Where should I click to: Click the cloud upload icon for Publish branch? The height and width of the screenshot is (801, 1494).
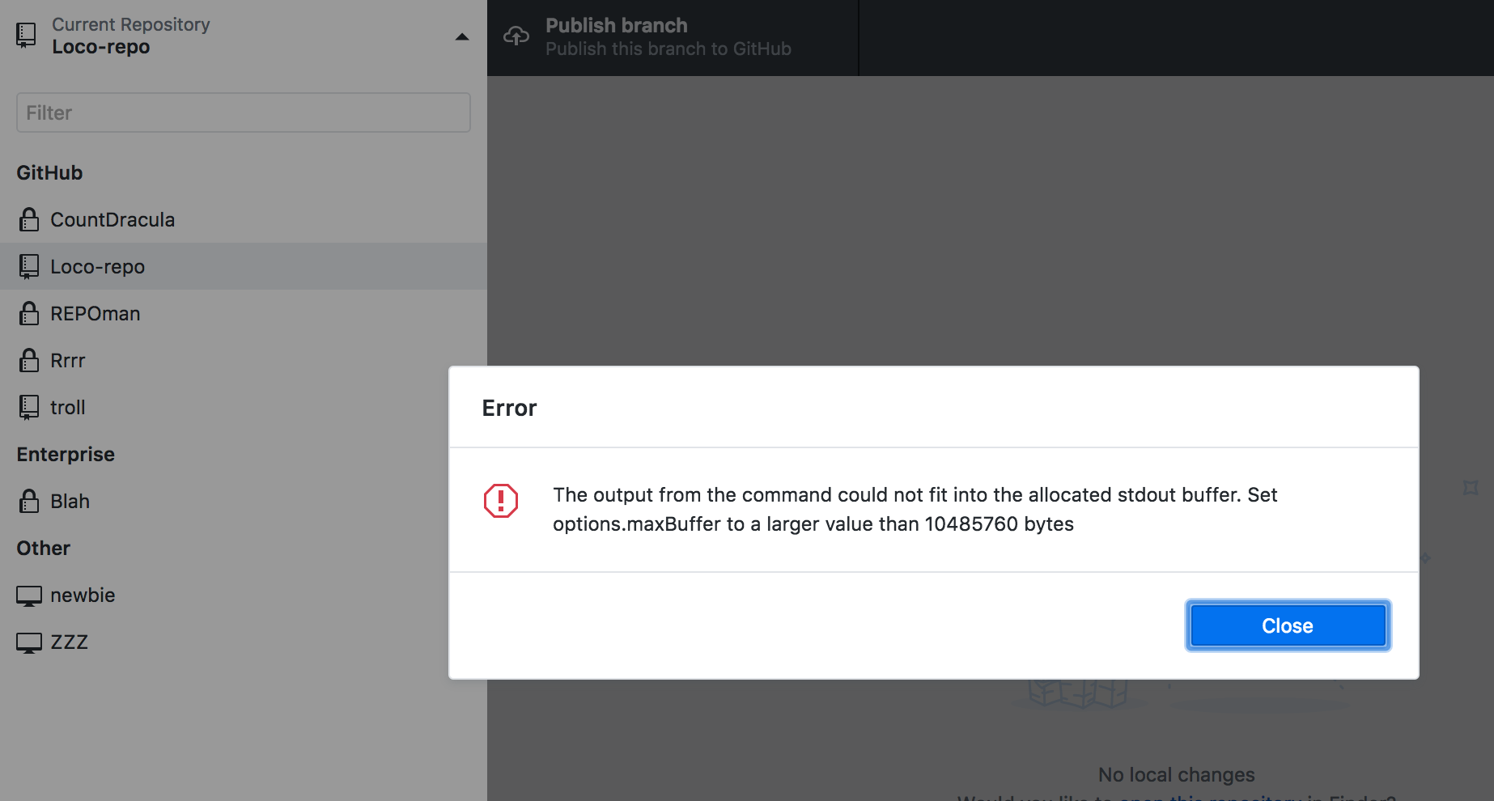point(518,36)
